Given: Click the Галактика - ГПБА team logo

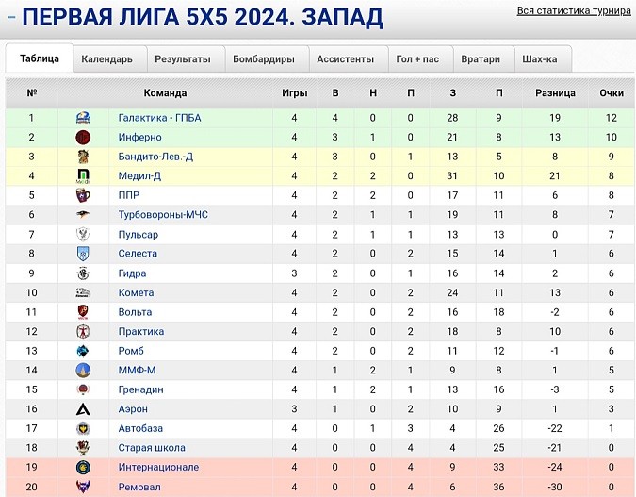Looking at the screenshot, I should click(83, 118).
